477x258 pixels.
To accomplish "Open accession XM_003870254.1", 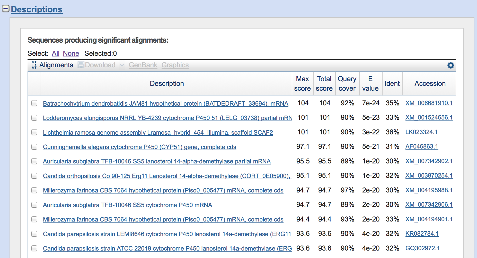I will 429,176.
